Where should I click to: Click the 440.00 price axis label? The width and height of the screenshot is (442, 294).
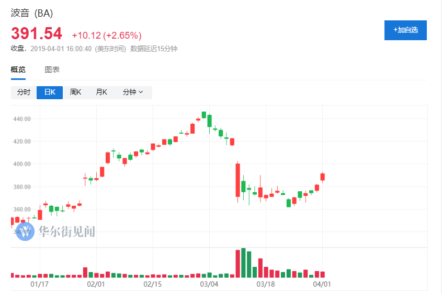(x=22, y=119)
